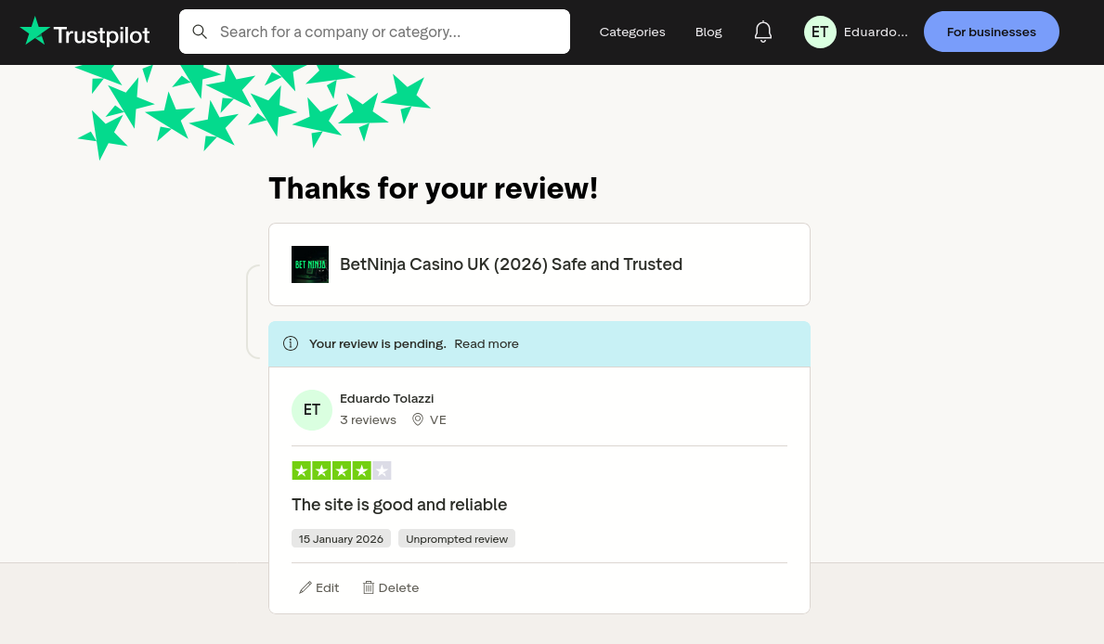The height and width of the screenshot is (644, 1104).
Task: Click the pending review info icon
Action: [x=290, y=343]
